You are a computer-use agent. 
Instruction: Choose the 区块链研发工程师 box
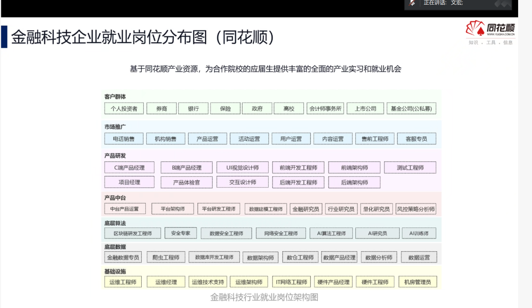[x=132, y=233]
